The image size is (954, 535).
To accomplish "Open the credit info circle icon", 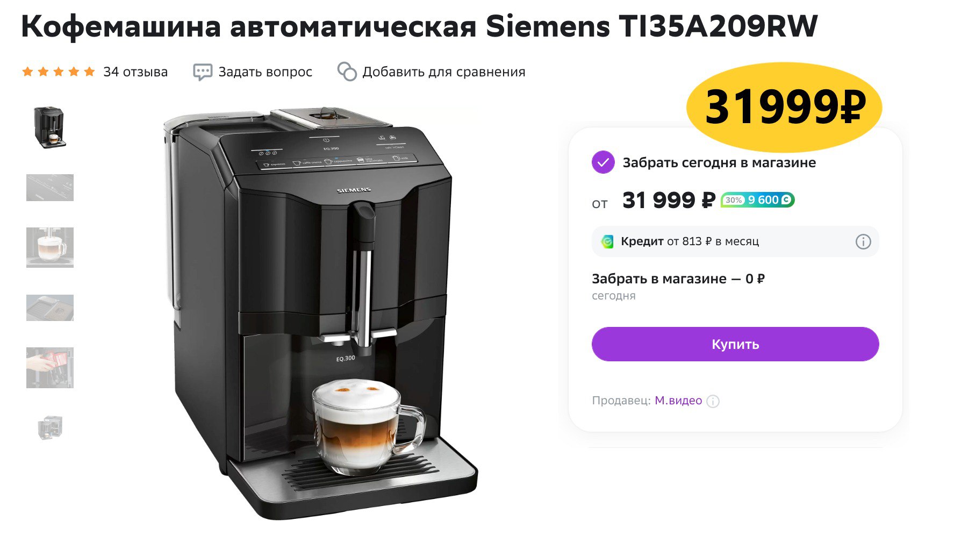I will click(863, 242).
